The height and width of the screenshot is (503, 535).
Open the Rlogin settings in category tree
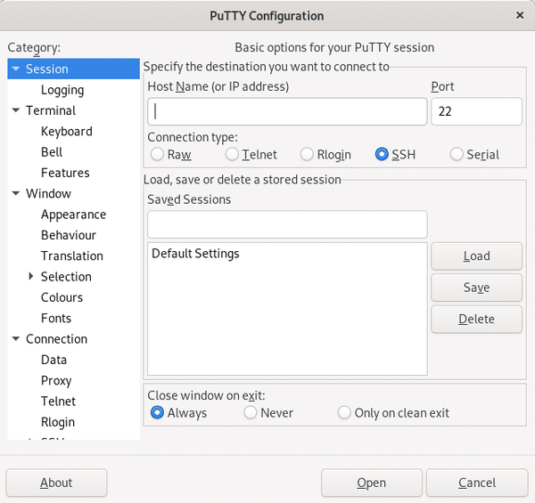point(58,423)
